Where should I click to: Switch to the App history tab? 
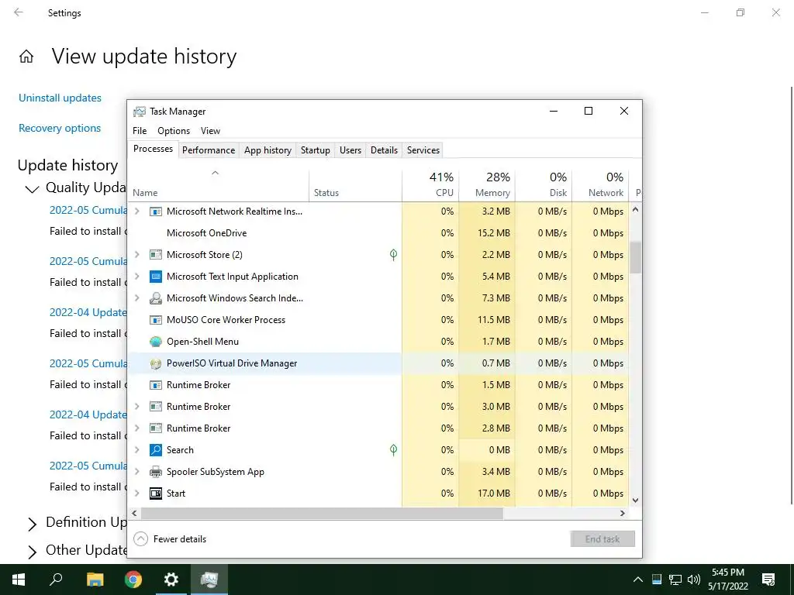tap(268, 150)
